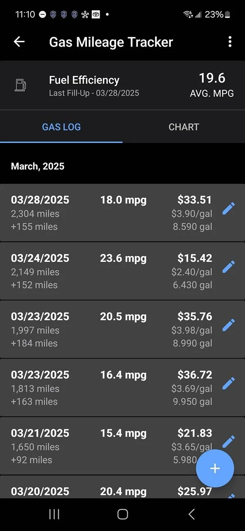Image resolution: width=245 pixels, height=531 pixels.
Task: Select the March, 2025 section header
Action: [37, 166]
